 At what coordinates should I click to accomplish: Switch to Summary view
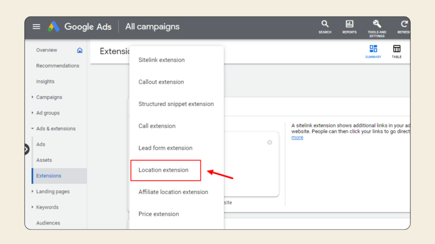[x=373, y=51]
